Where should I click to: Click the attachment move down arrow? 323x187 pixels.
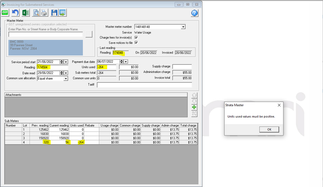(194, 101)
